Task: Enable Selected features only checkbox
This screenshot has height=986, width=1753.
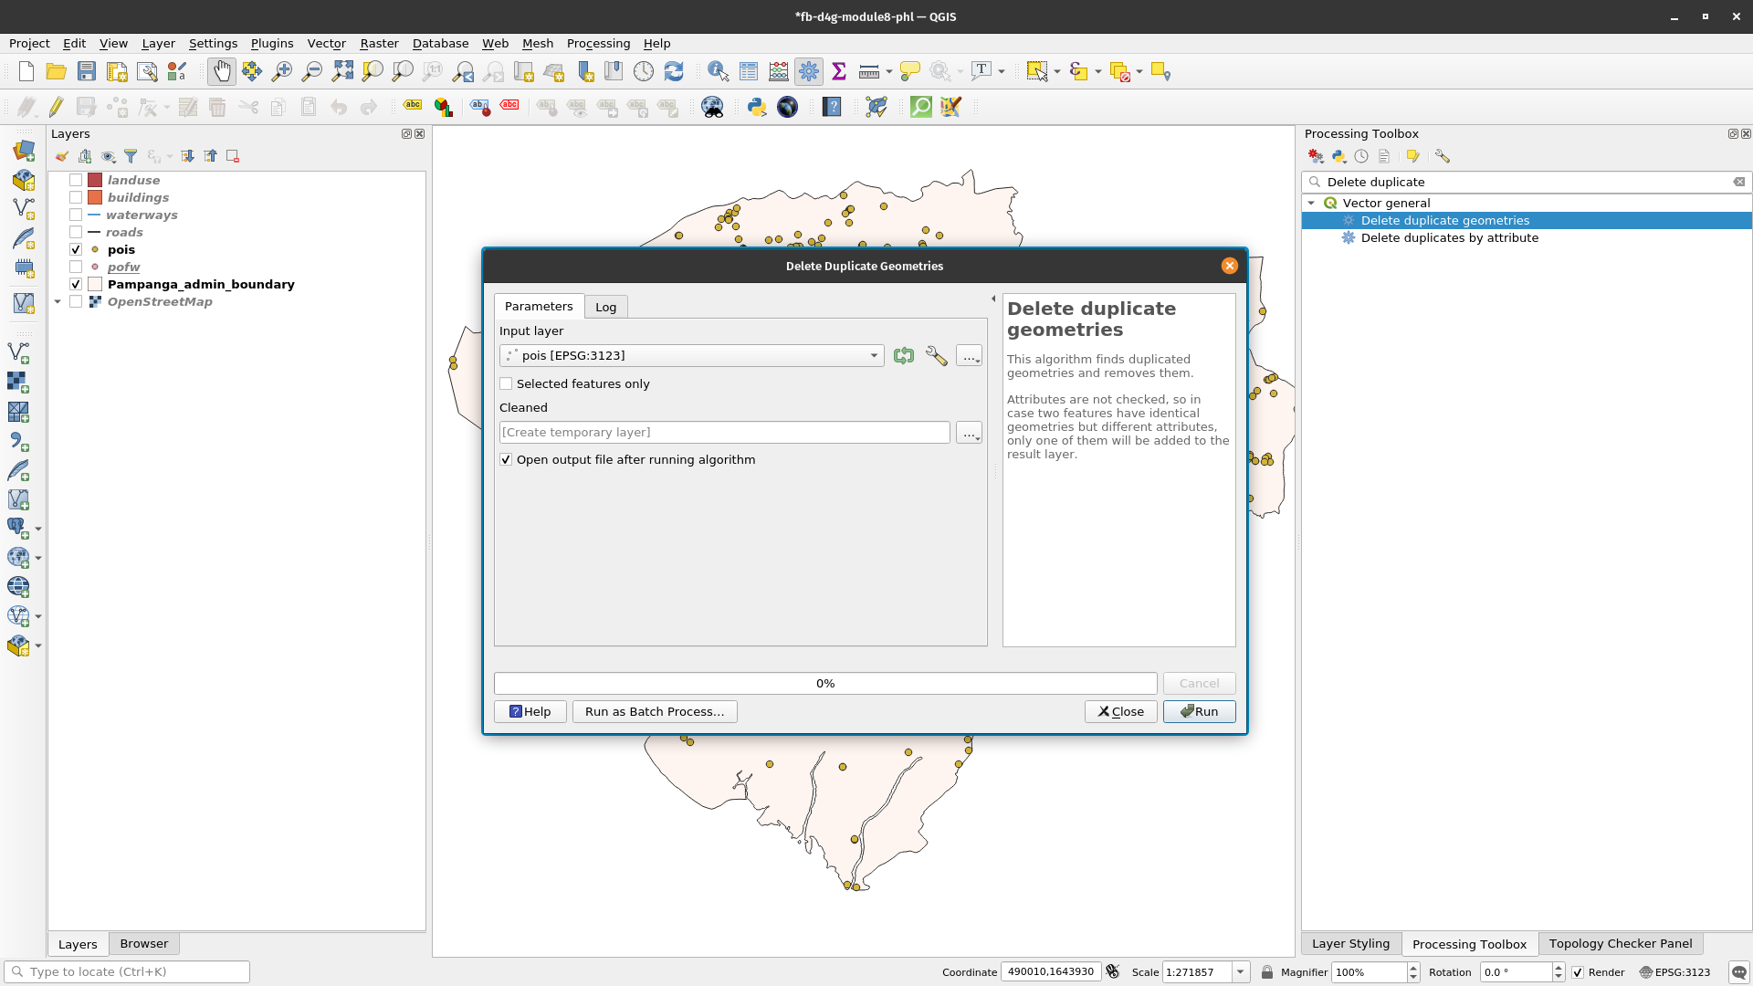Action: coord(506,383)
